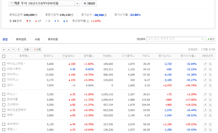The image size is (218, 133).
Task: Click edit pencil icon for 현대약품 row
Action: click(x=205, y=100)
